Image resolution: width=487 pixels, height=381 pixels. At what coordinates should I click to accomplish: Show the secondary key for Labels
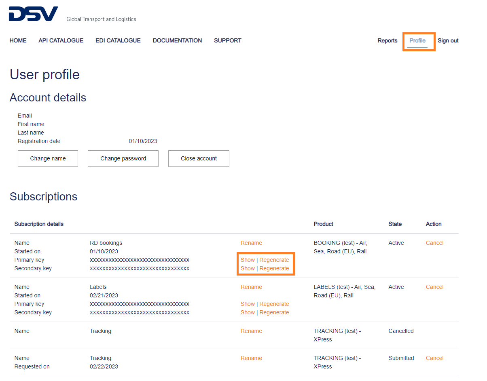pyautogui.click(x=248, y=312)
